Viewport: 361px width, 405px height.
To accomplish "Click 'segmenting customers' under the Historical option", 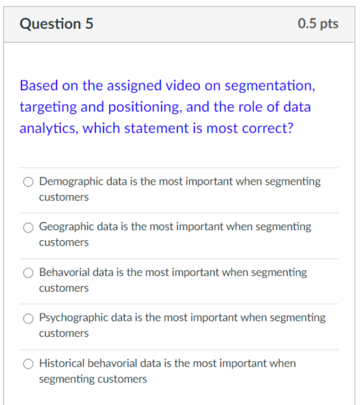I will tap(93, 379).
